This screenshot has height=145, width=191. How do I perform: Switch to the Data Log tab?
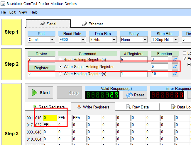click(x=181, y=107)
